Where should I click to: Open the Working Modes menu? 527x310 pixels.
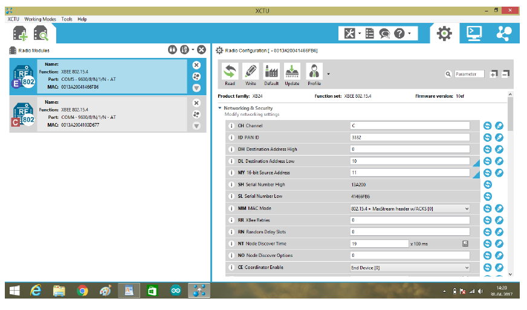40,19
